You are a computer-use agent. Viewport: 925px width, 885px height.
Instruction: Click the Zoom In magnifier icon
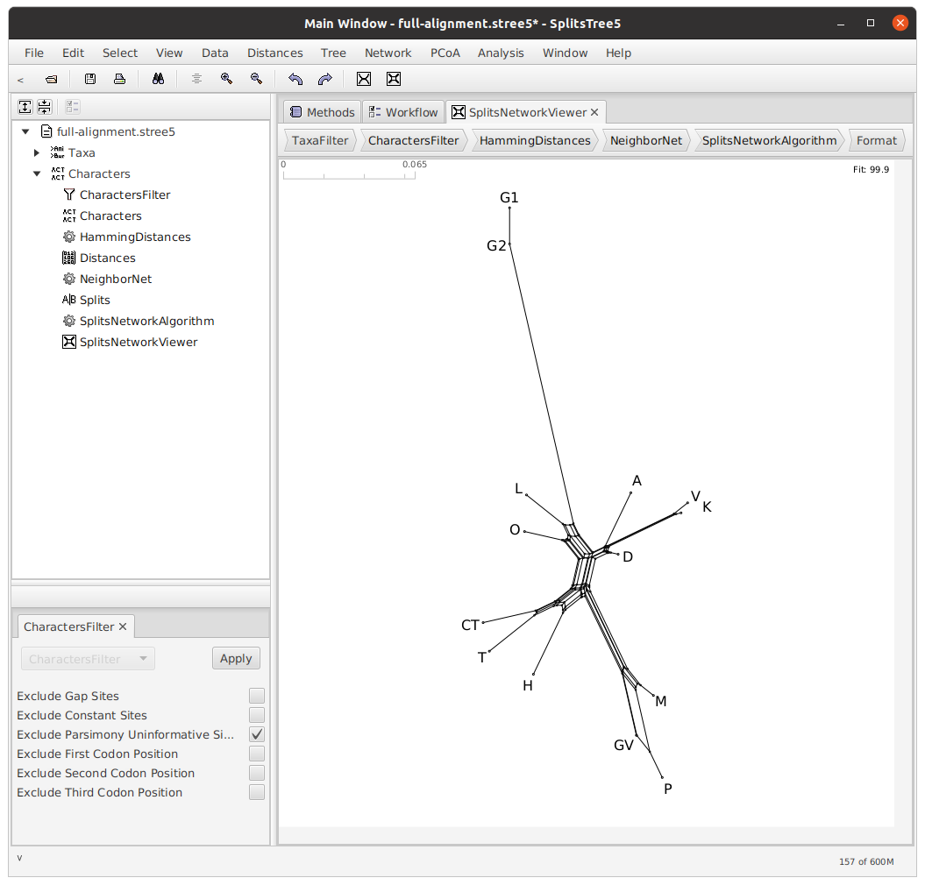(x=226, y=79)
